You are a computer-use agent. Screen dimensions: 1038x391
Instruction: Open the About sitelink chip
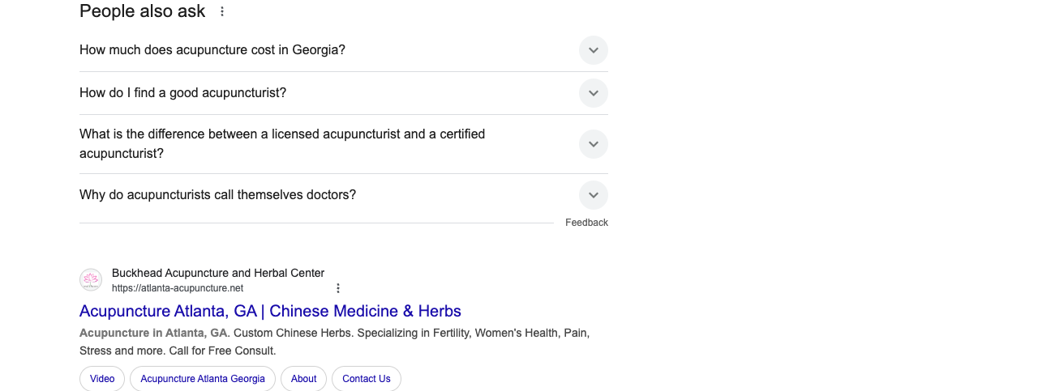click(x=303, y=379)
